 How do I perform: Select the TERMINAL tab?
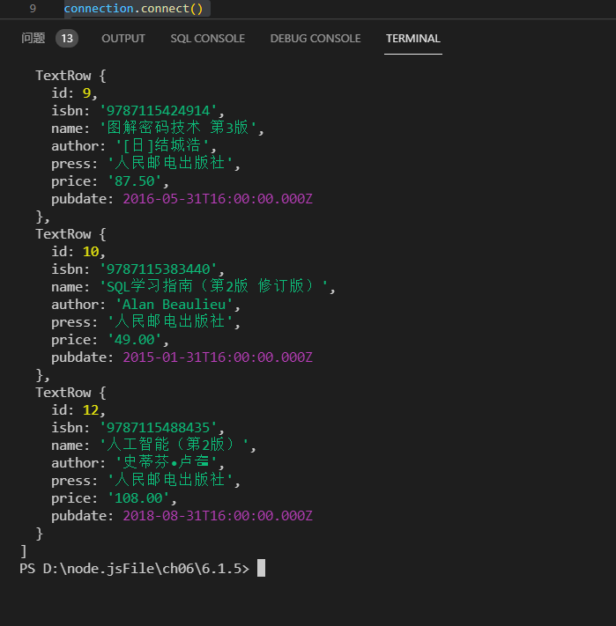coord(412,38)
